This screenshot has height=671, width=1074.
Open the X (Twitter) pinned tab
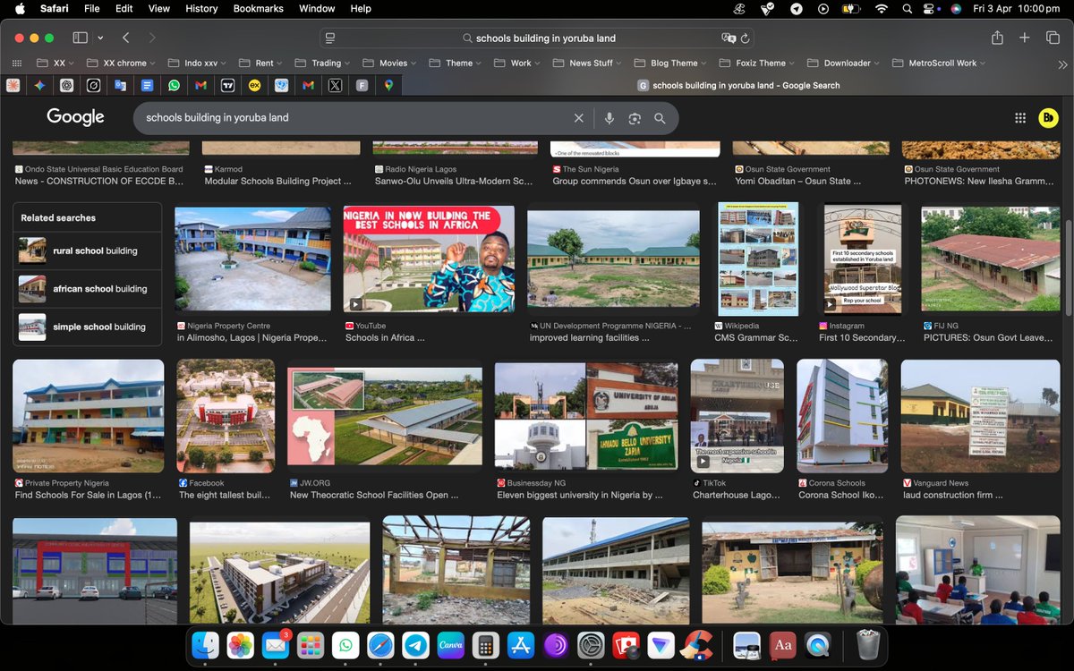click(335, 86)
